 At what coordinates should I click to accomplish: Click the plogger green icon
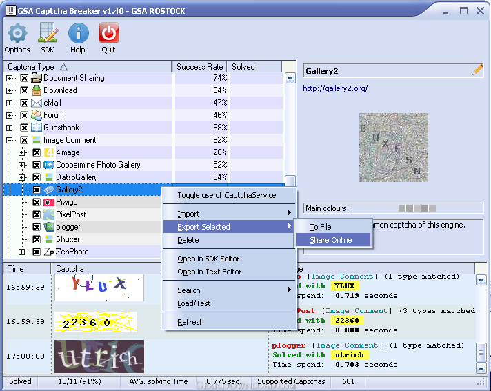[49, 227]
